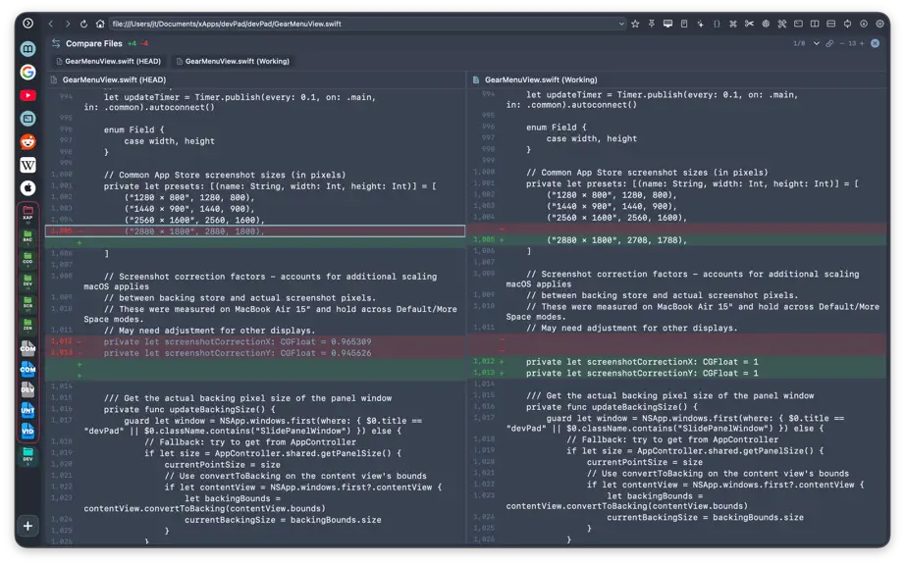Screen dimensions: 905x565
Task: Toggle the sidebar collapse arrow at top-left
Action: pyautogui.click(x=27, y=24)
